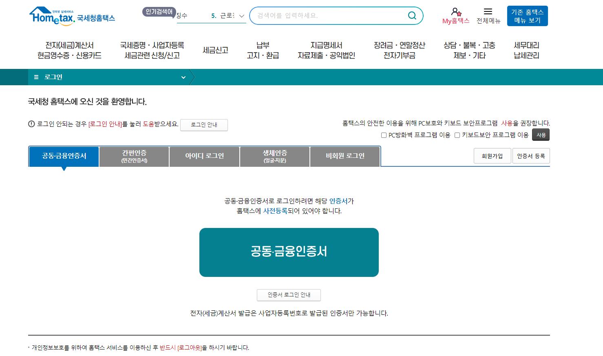Open 납부 고지·환급 menu

click(x=263, y=50)
